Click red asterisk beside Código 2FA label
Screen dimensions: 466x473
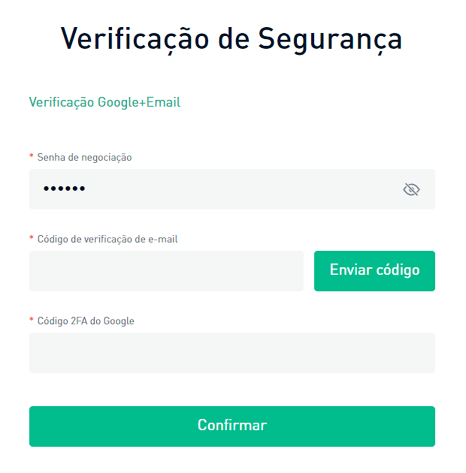pos(32,321)
